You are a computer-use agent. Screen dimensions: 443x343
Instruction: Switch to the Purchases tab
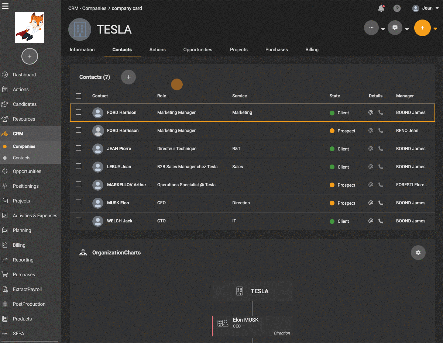pos(277,49)
